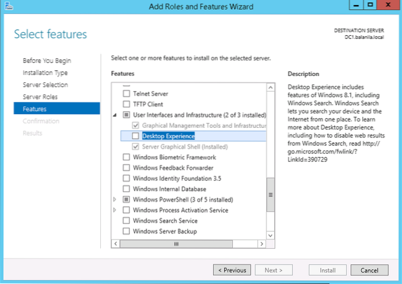Click the wizard icon in the title bar
This screenshot has width=402, height=284.
point(7,7)
